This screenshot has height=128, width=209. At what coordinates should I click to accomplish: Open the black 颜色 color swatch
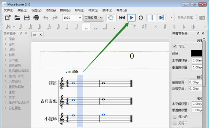tap(196, 53)
